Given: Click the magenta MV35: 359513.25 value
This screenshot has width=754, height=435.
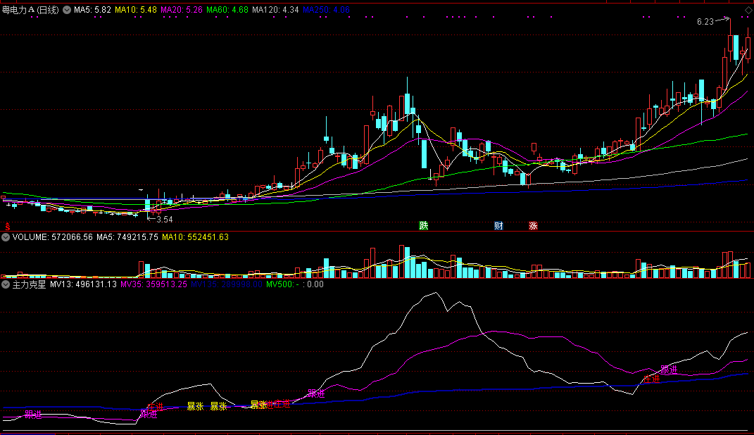Looking at the screenshot, I should tap(153, 284).
